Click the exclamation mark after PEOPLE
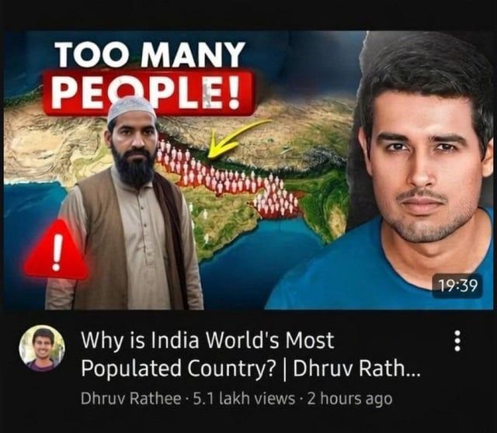497x433 pixels. tap(234, 93)
